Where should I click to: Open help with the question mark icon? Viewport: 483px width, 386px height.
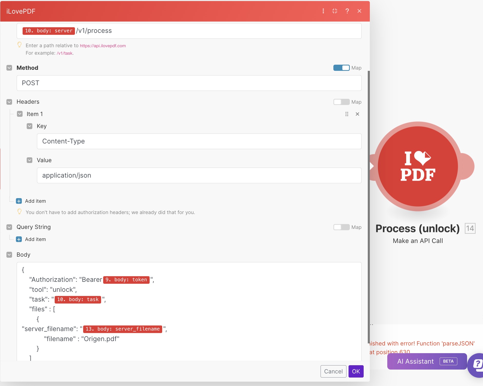347,11
